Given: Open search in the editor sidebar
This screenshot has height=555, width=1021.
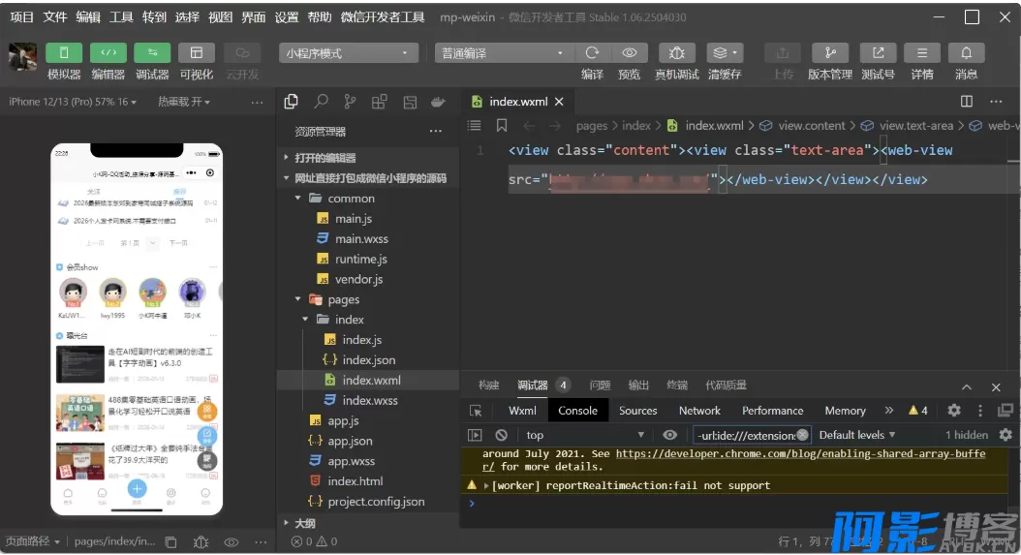Looking at the screenshot, I should [x=321, y=102].
